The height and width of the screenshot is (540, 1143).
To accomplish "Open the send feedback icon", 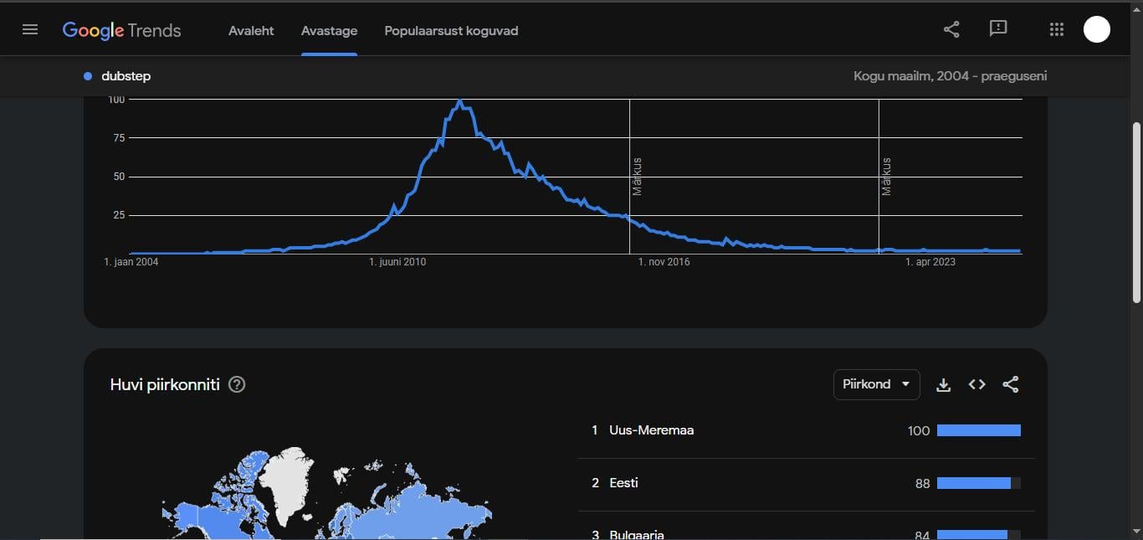I will (x=998, y=29).
